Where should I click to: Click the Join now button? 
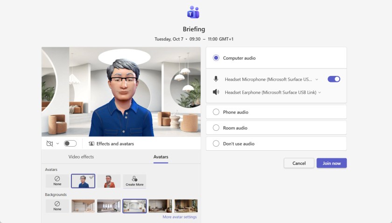point(331,163)
